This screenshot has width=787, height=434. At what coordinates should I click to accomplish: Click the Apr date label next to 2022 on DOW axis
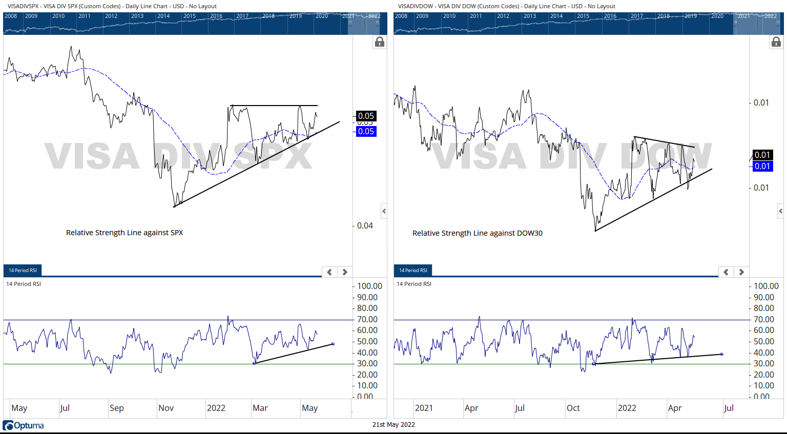pos(675,408)
